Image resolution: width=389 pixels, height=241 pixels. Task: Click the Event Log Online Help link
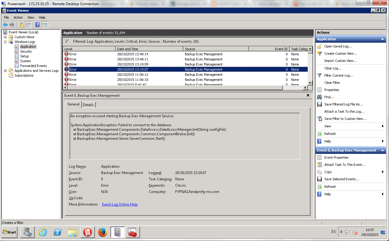pyautogui.click(x=119, y=204)
